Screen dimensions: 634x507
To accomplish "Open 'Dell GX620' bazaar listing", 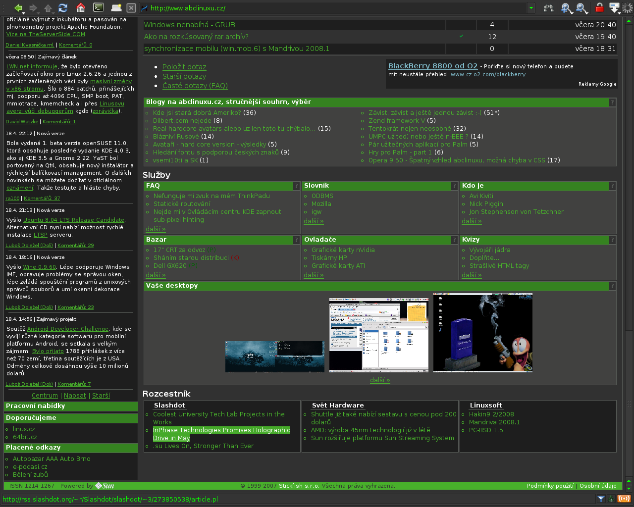I will pos(170,266).
